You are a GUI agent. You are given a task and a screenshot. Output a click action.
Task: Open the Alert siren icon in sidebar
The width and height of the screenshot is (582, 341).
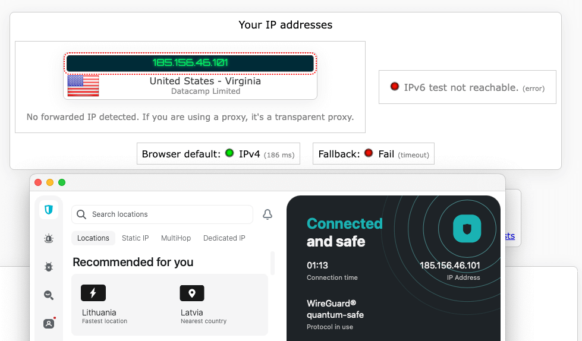pos(49,238)
